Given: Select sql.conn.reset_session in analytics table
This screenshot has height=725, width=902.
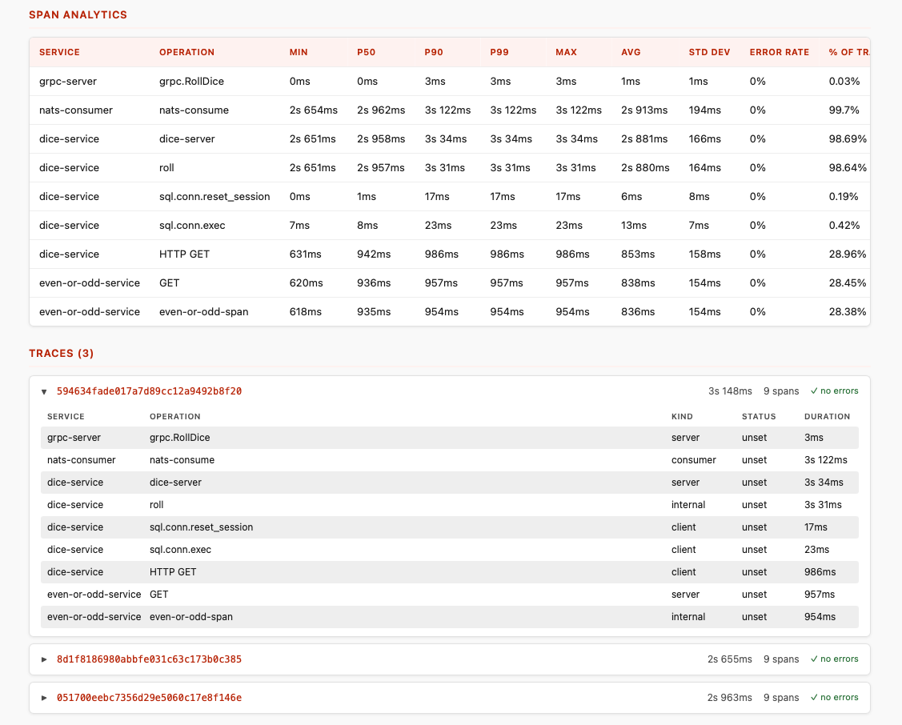Looking at the screenshot, I should 214,196.
